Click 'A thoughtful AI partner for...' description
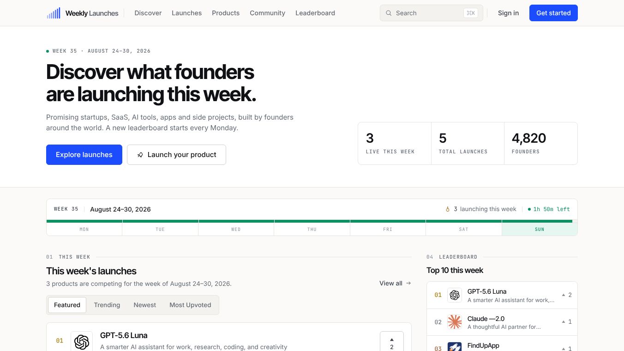The height and width of the screenshot is (351, 624). (504, 327)
